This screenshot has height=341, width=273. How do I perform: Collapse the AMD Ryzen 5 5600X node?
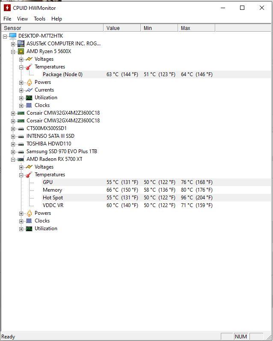tap(13, 52)
